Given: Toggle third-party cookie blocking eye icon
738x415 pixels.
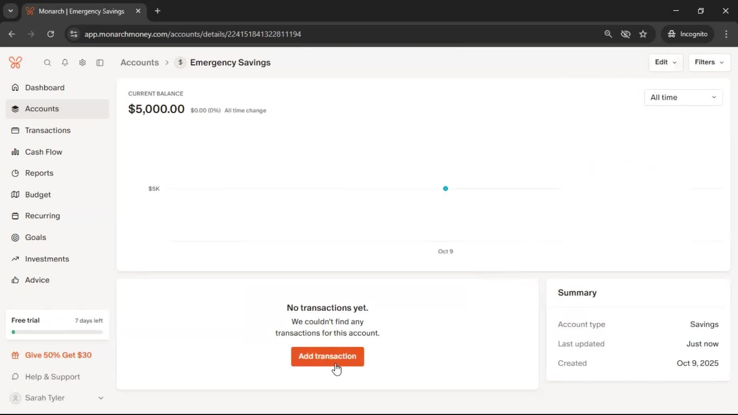Looking at the screenshot, I should (625, 34).
